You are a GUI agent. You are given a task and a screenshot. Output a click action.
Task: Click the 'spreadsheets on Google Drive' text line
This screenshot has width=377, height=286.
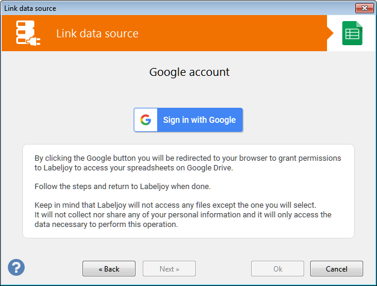pyautogui.click(x=134, y=168)
